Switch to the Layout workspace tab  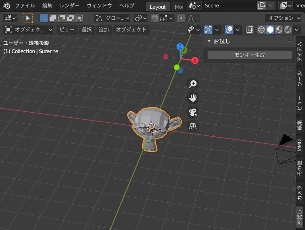pos(158,7)
